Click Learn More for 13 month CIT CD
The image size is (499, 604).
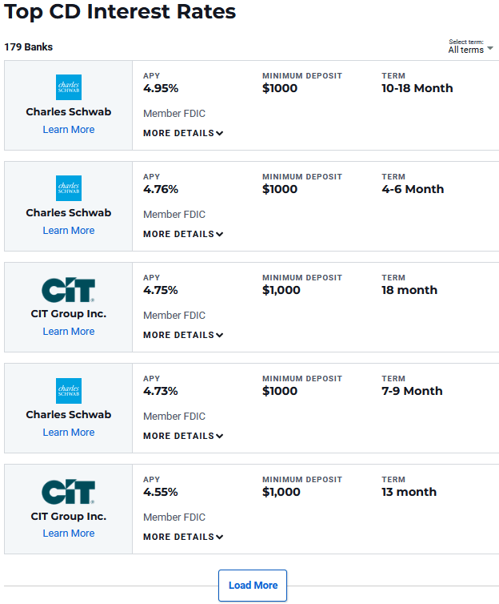pyautogui.click(x=69, y=534)
